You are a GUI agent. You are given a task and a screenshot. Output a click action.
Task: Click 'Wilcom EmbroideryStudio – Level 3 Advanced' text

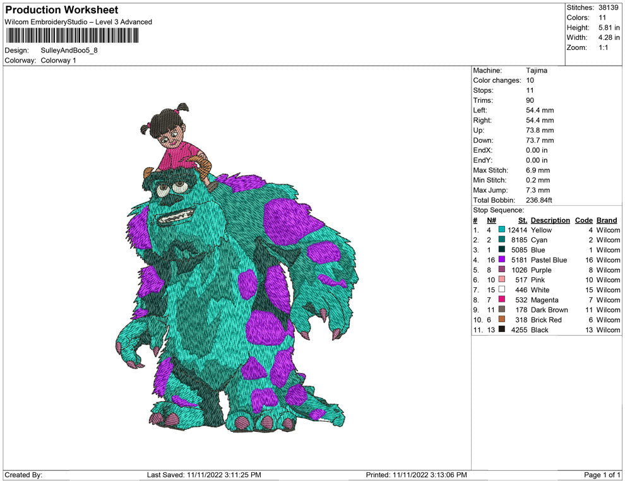[78, 22]
